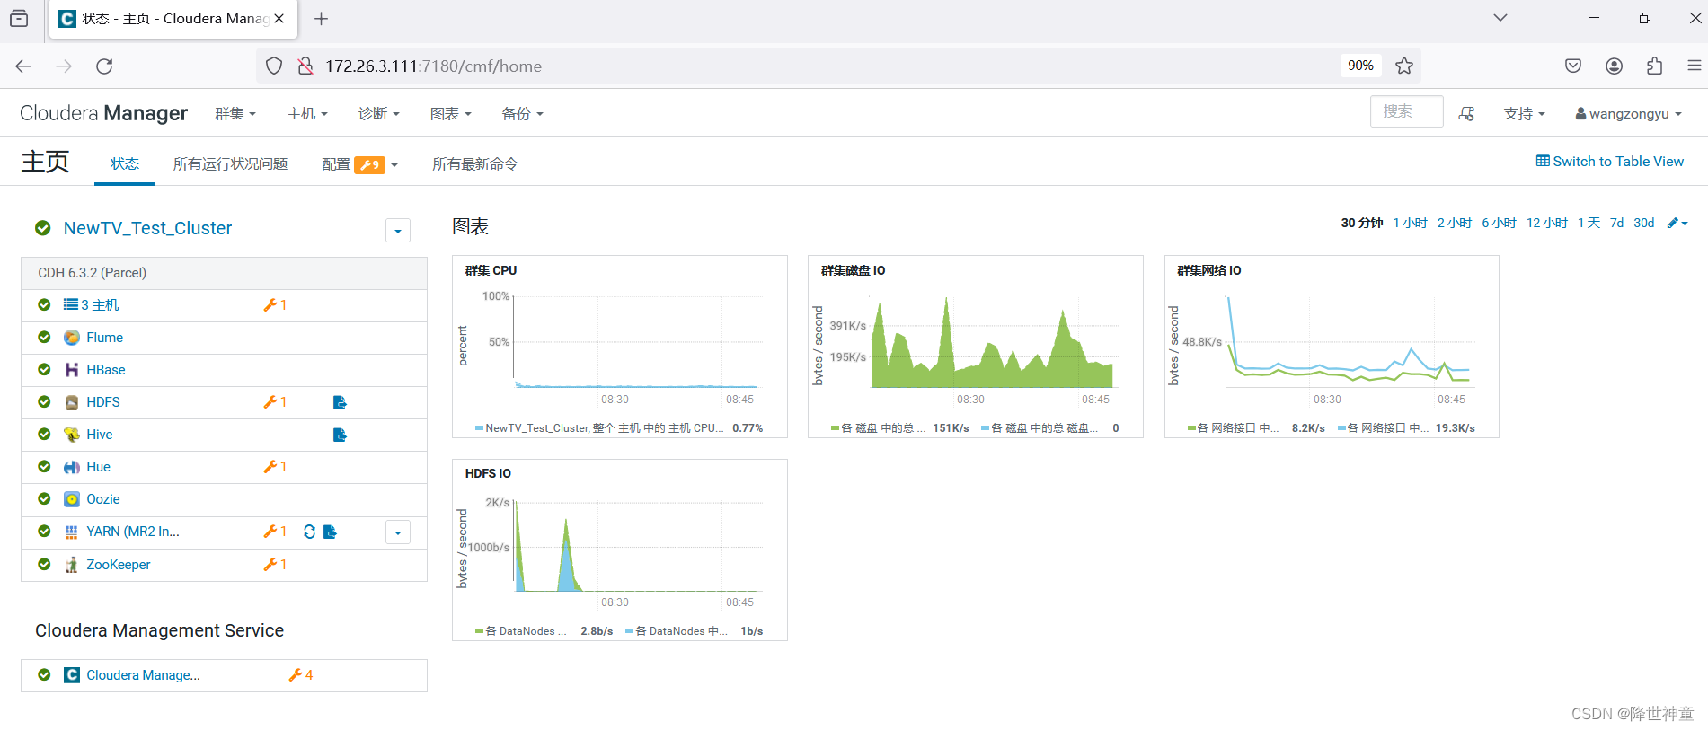
Task: Set chart time range to 12 小时
Action: pyautogui.click(x=1546, y=223)
